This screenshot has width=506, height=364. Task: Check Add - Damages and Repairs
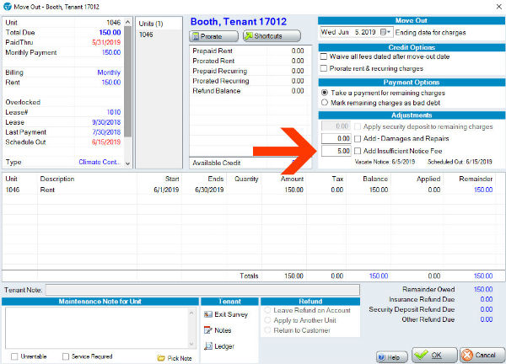[x=358, y=139]
